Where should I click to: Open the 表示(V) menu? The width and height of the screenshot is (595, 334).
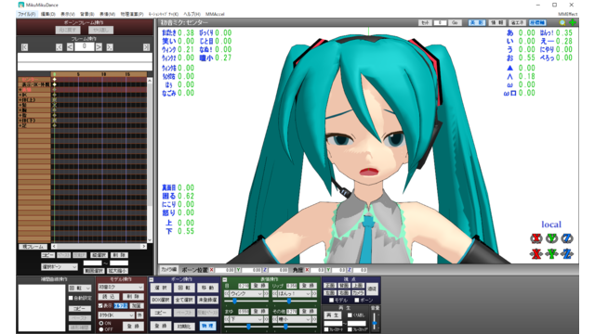(x=68, y=14)
